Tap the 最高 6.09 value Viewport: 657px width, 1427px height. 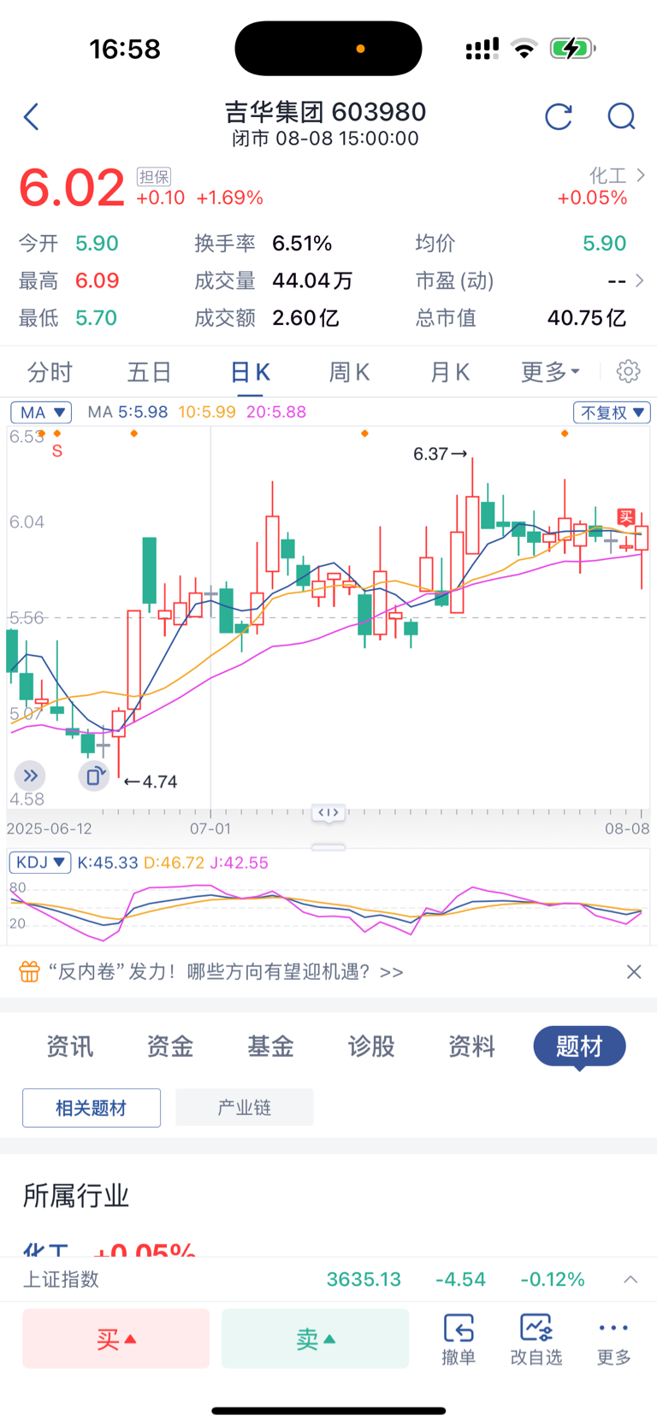[97, 280]
